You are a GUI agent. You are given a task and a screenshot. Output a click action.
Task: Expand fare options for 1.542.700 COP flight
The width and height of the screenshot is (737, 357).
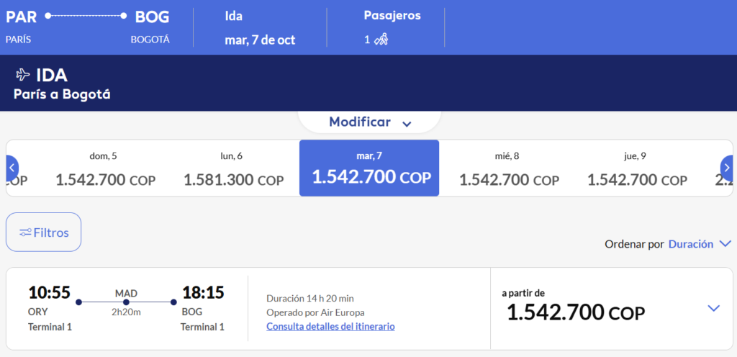(x=713, y=309)
